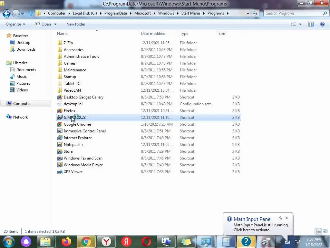Go back with the Back arrow button
The width and height of the screenshot is (330, 248).
6,13
